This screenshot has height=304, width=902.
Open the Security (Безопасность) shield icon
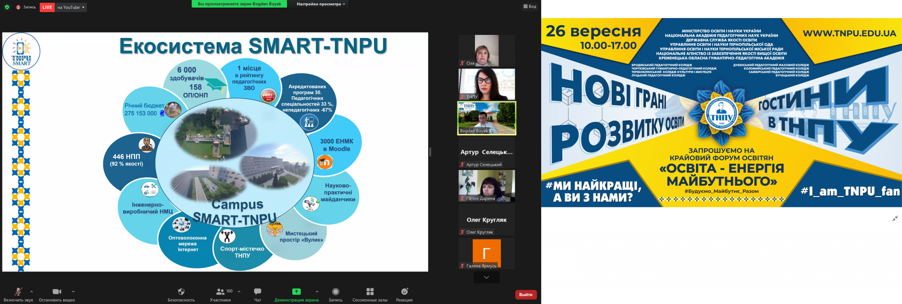click(181, 292)
